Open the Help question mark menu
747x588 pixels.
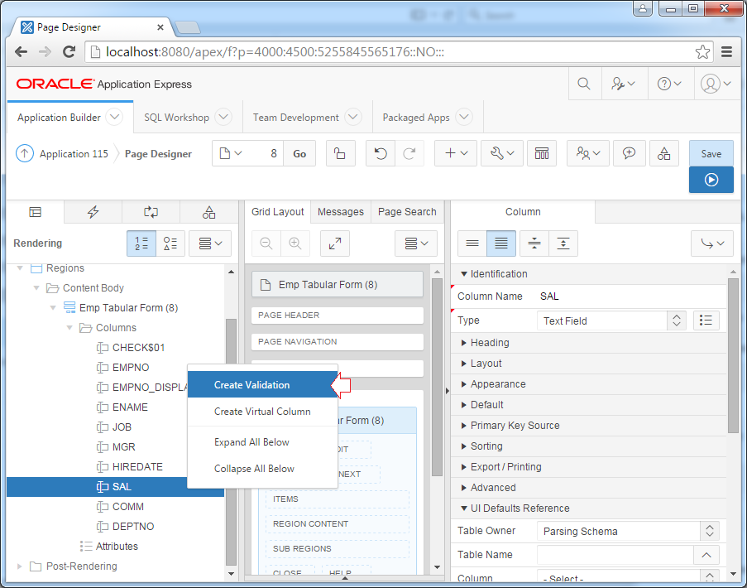pyautogui.click(x=669, y=84)
